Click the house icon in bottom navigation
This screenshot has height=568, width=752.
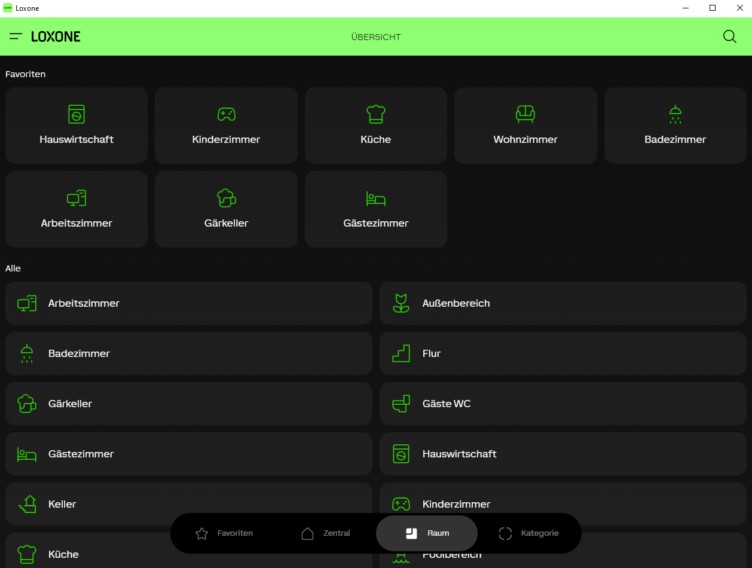[x=307, y=533]
